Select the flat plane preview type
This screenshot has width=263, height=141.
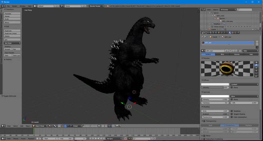coord(256,62)
